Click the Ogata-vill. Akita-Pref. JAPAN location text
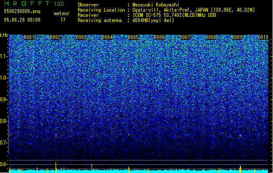273x173 pixels. tap(194, 10)
